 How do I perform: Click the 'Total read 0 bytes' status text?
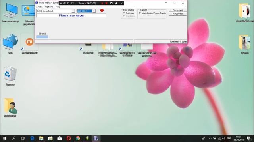click(x=178, y=41)
